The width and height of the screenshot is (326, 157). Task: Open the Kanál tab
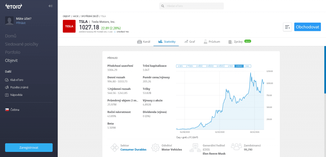pos(144,42)
